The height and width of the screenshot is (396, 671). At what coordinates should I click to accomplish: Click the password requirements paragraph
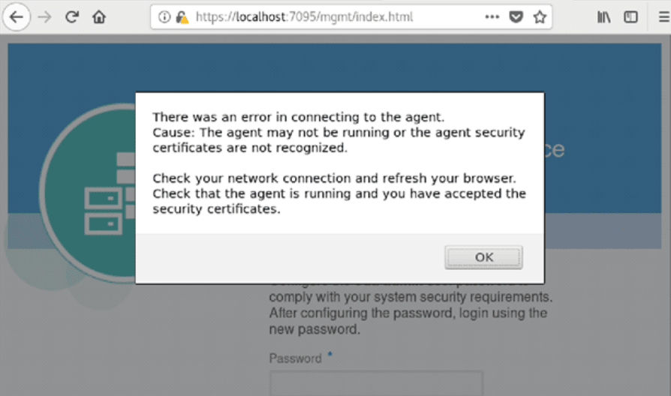(408, 313)
